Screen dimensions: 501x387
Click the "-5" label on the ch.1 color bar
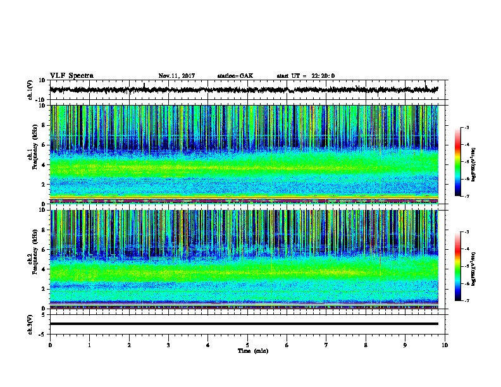(466, 162)
